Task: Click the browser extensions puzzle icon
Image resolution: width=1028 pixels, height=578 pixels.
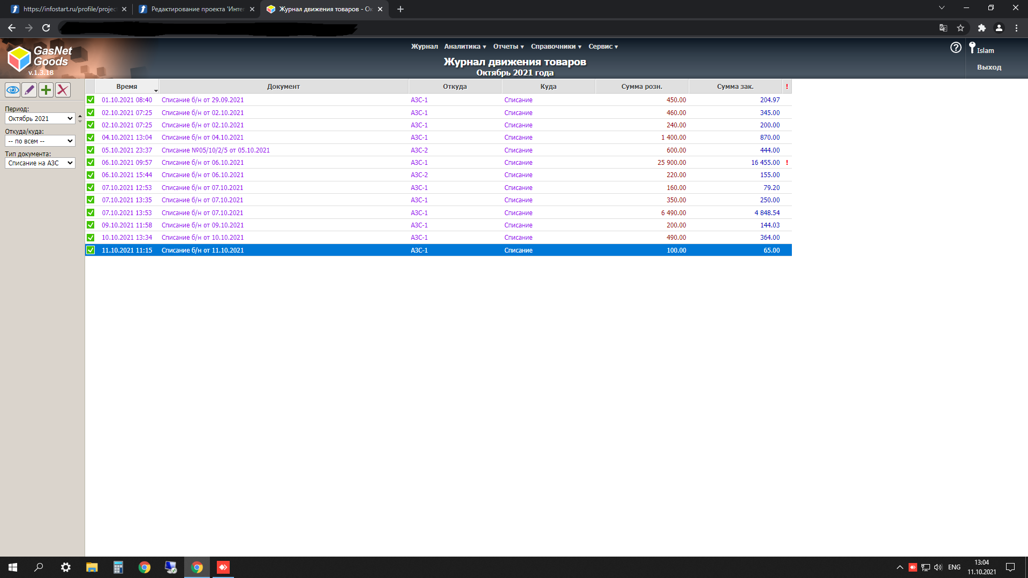Action: point(981,28)
